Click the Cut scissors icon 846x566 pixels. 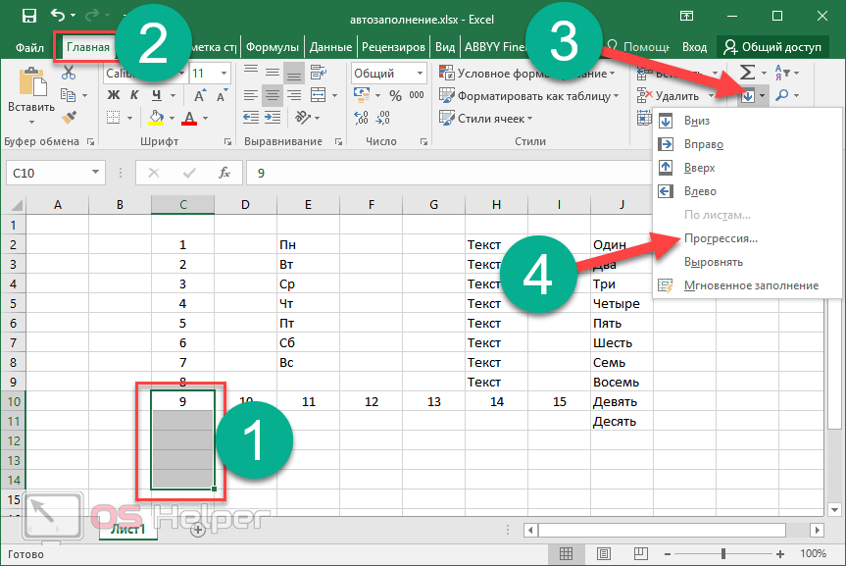tap(68, 74)
